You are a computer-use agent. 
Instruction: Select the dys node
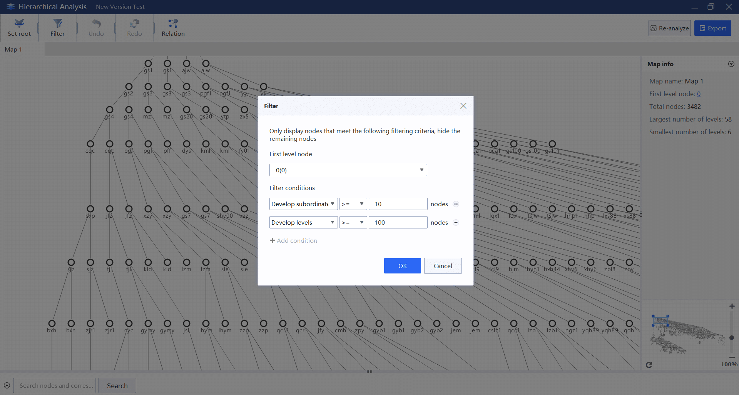[187, 144]
